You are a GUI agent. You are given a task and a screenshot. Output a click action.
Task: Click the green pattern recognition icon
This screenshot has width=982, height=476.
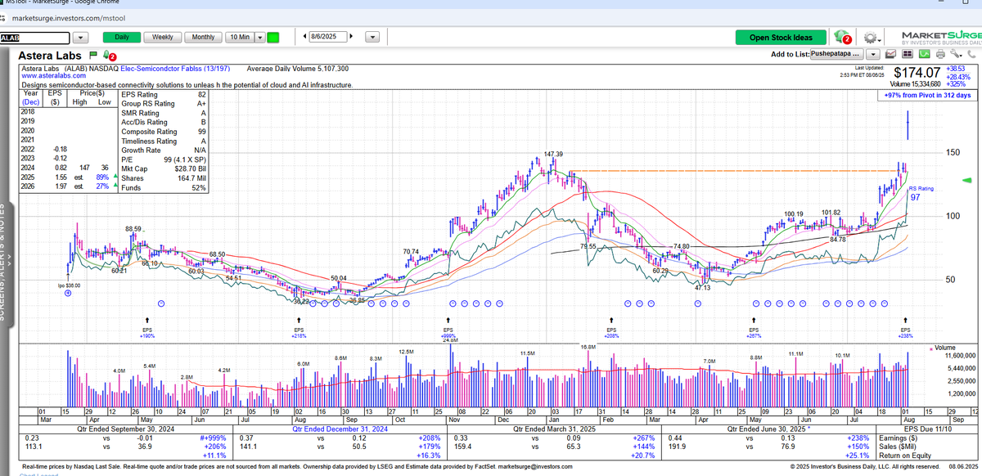pos(924,54)
